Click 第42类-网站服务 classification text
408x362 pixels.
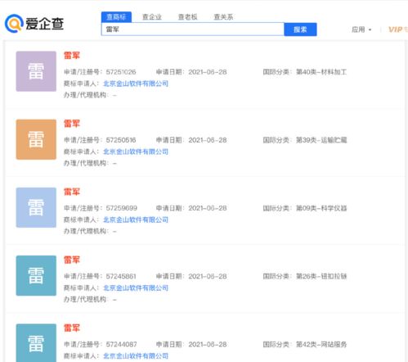(321, 345)
